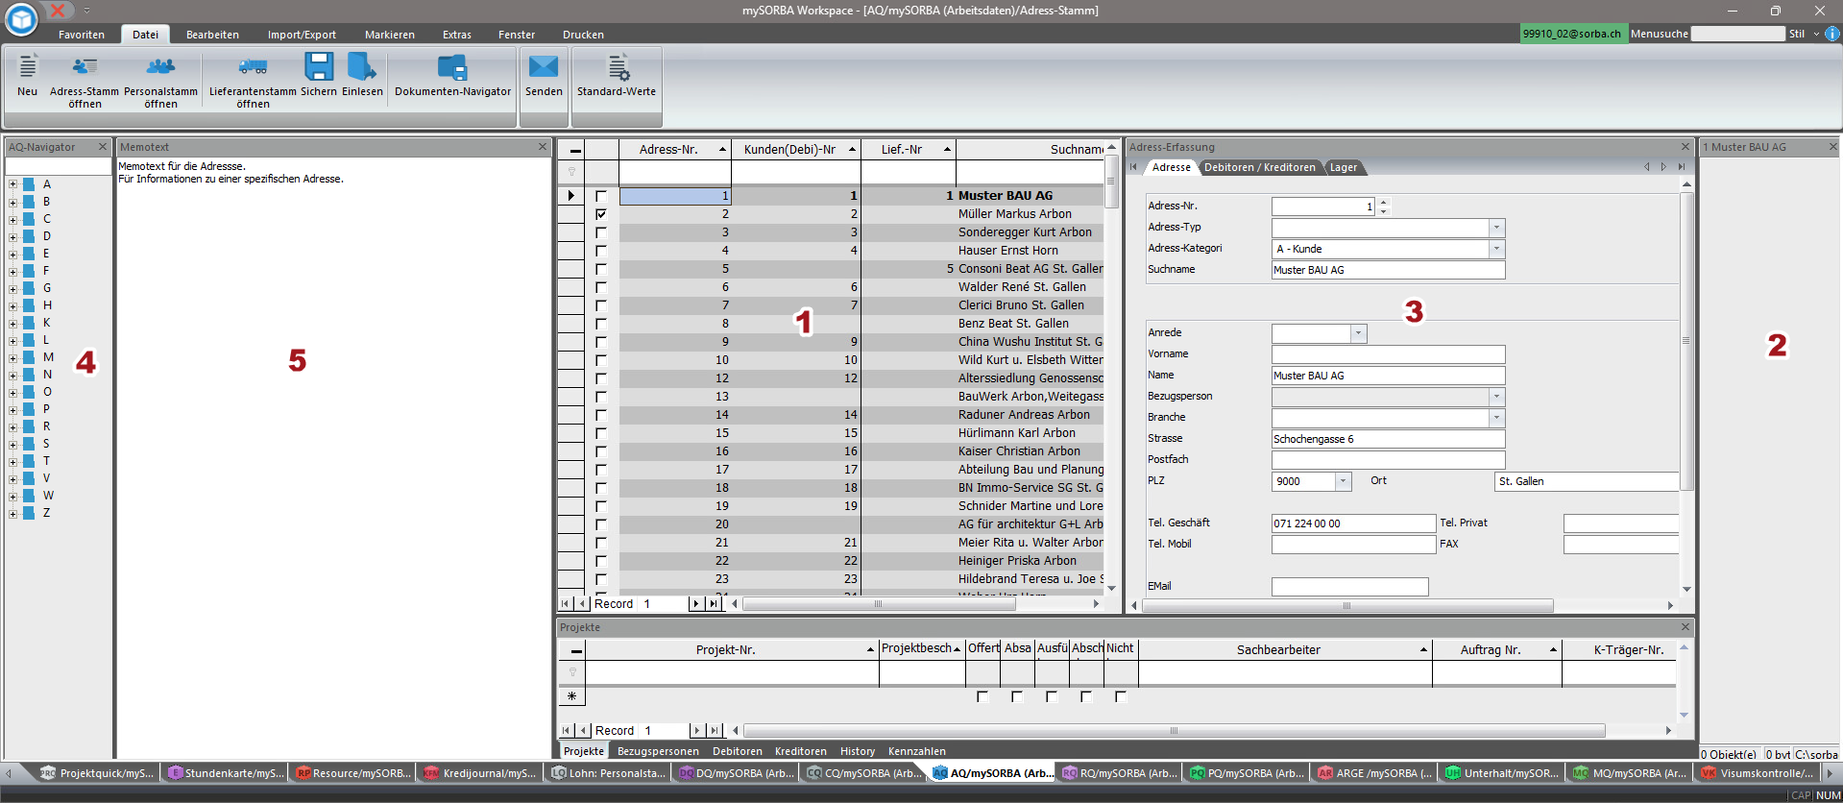Image resolution: width=1843 pixels, height=803 pixels.
Task: Tick checkbox for Walder René St. Gallen row
Action: point(601,287)
